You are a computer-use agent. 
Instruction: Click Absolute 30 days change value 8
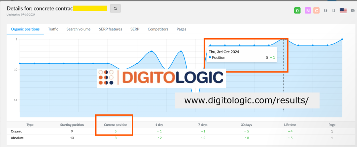click(x=246, y=138)
